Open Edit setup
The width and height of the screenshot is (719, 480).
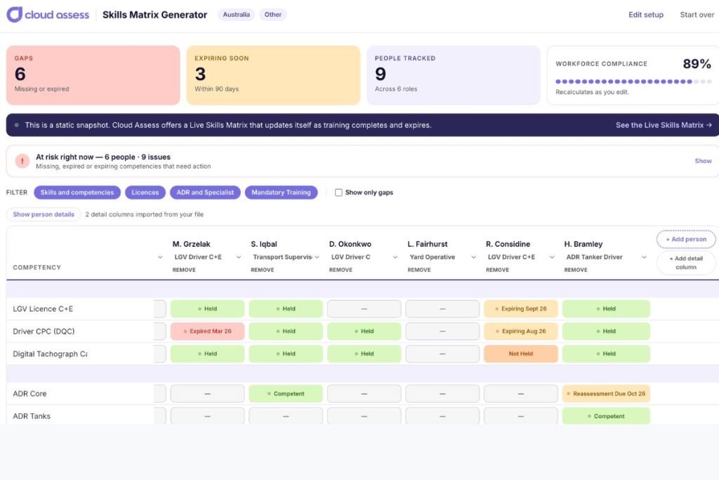coord(646,15)
